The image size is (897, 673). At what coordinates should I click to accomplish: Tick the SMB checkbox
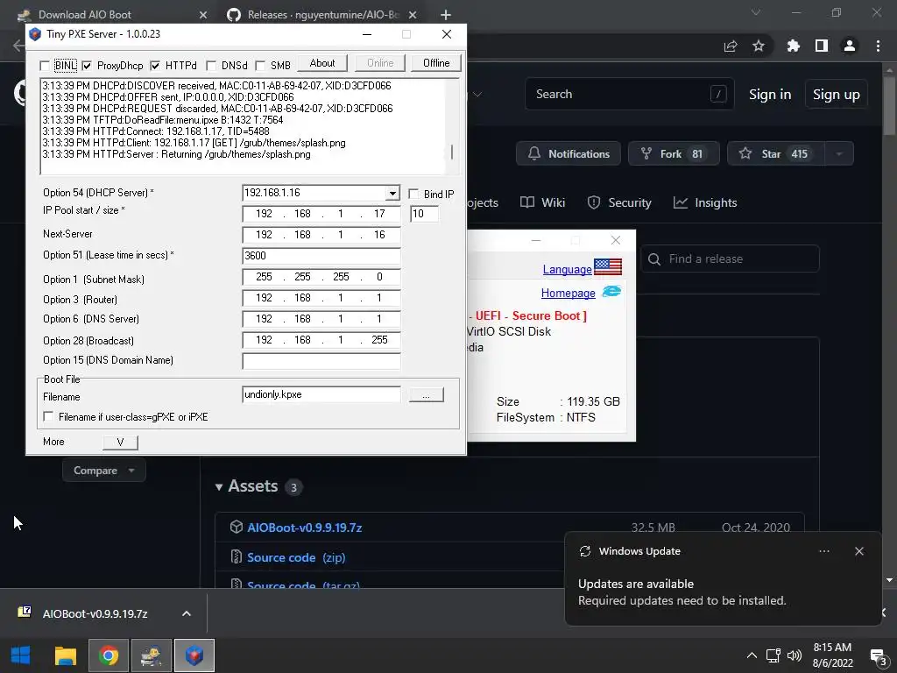coord(260,66)
